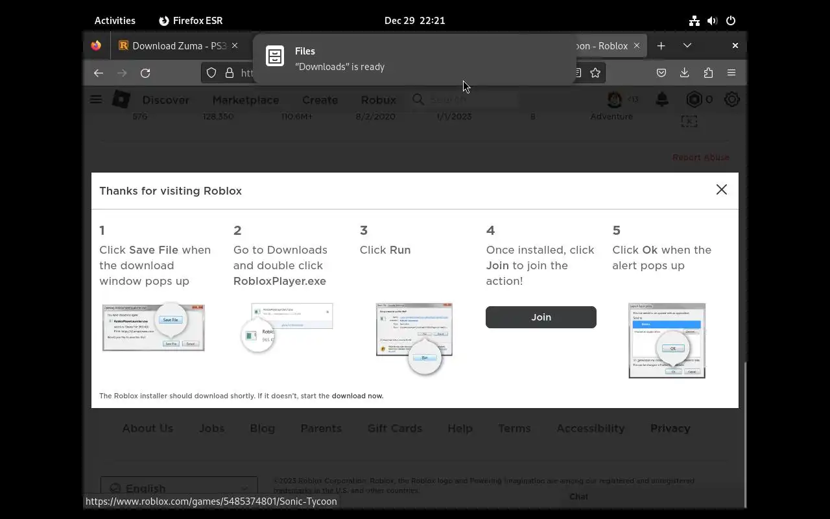The height and width of the screenshot is (519, 830).
Task: Click the Roblox search field
Action: pyautogui.click(x=464, y=99)
